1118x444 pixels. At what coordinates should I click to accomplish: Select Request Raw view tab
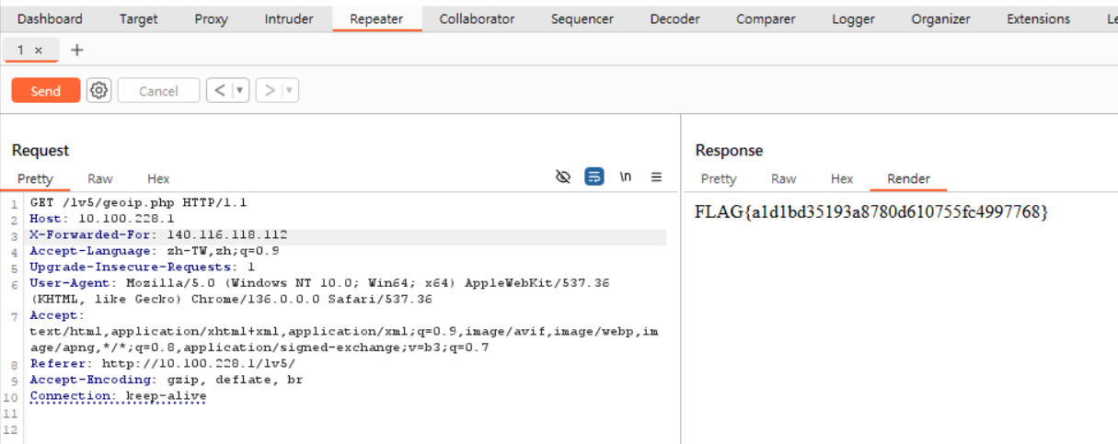[100, 178]
